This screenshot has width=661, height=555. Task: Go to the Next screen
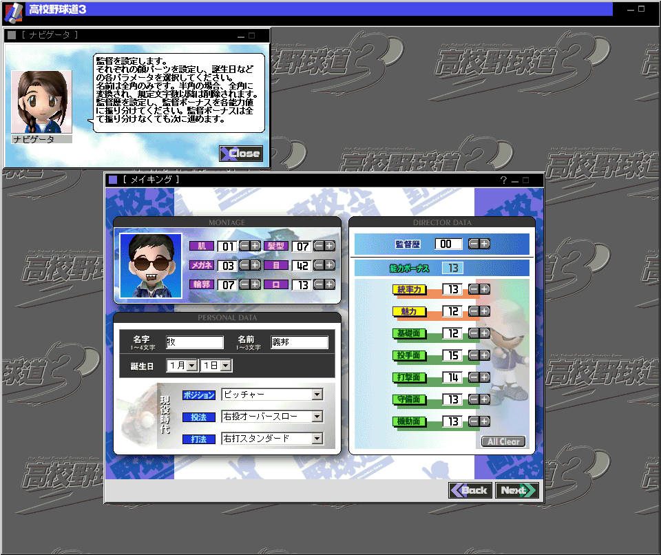pos(516,490)
